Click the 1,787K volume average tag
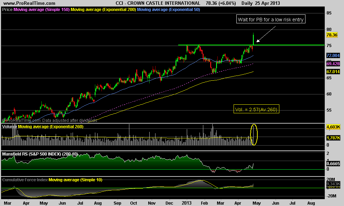Viewport: 344px width, 206px height. pyautogui.click(x=333, y=138)
